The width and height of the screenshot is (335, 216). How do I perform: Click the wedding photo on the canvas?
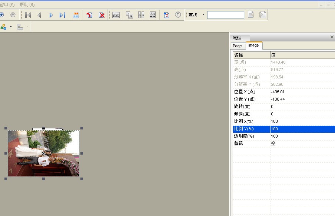pyautogui.click(x=44, y=153)
